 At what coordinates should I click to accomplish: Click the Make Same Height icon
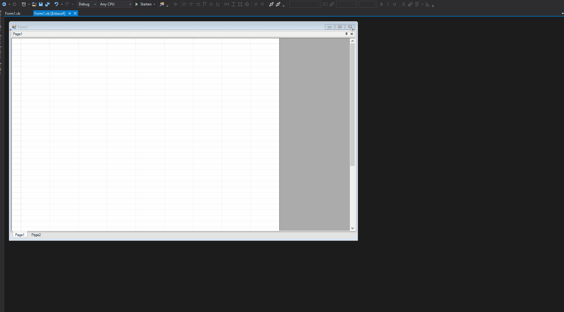point(233,4)
